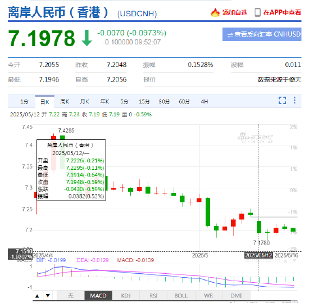
Task: Open the three-dot chart options menu
Action: (x=294, y=100)
